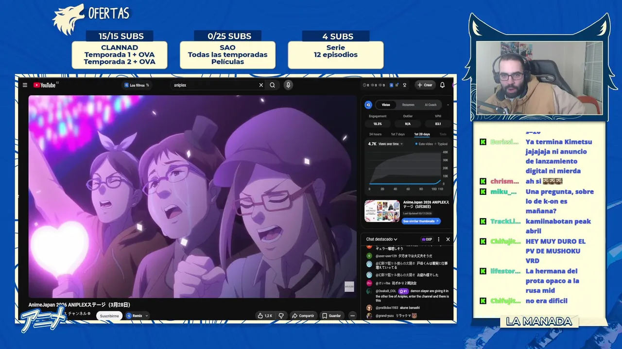The height and width of the screenshot is (349, 622).
Task: Click the lifestor chat message
Action: tap(552, 281)
